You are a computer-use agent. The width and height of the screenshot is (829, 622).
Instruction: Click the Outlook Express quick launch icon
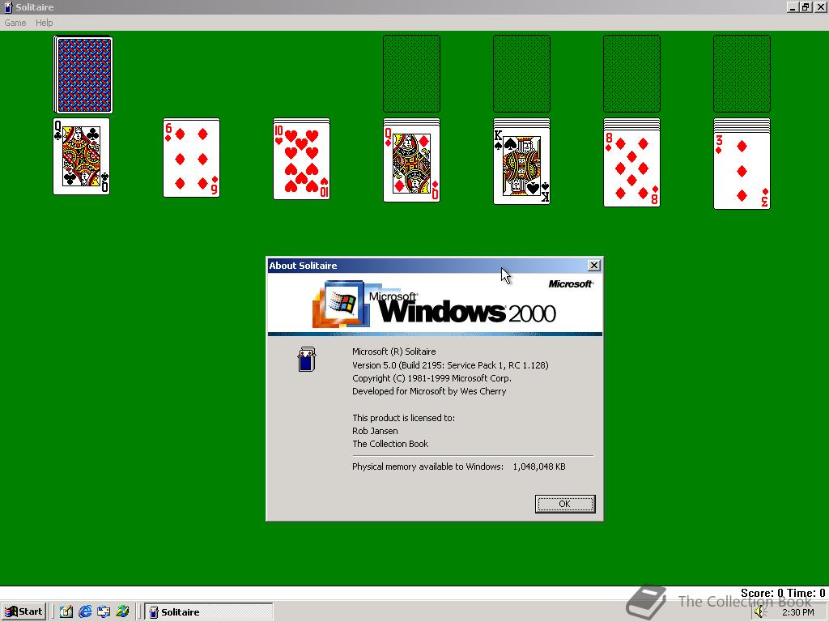click(x=104, y=612)
